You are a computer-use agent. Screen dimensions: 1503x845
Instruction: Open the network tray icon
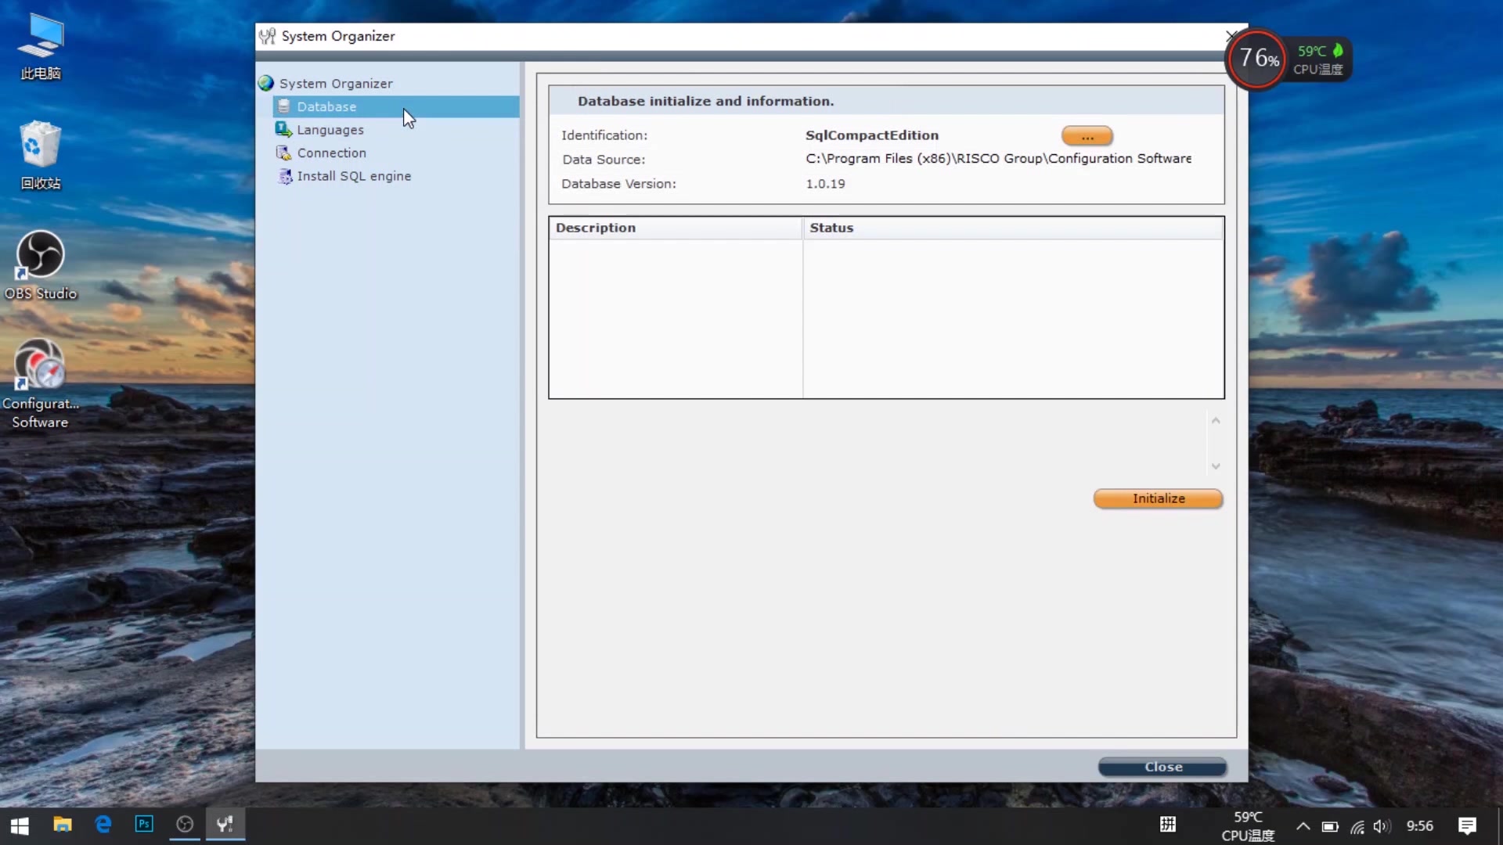[x=1357, y=826]
